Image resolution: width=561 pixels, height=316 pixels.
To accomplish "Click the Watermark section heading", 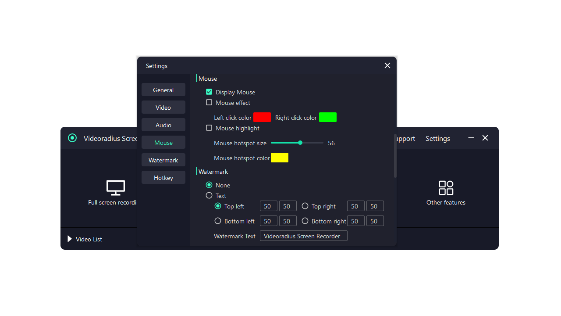I will coord(213,172).
